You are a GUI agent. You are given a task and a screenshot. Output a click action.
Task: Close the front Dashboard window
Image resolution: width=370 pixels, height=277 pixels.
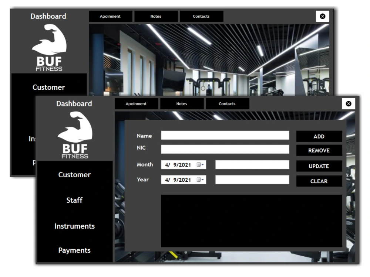point(348,104)
